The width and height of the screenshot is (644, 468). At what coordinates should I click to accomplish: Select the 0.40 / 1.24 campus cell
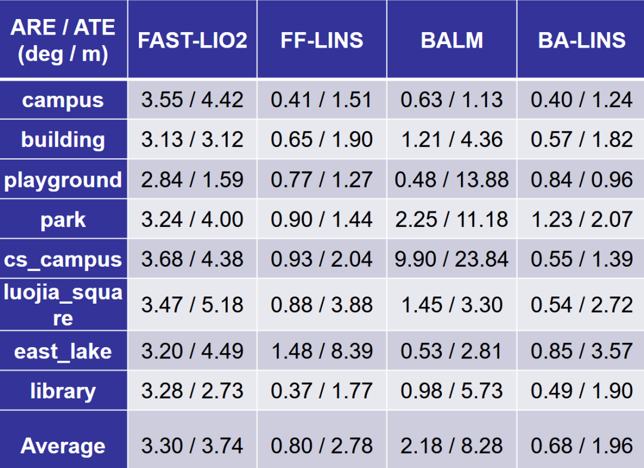click(581, 99)
